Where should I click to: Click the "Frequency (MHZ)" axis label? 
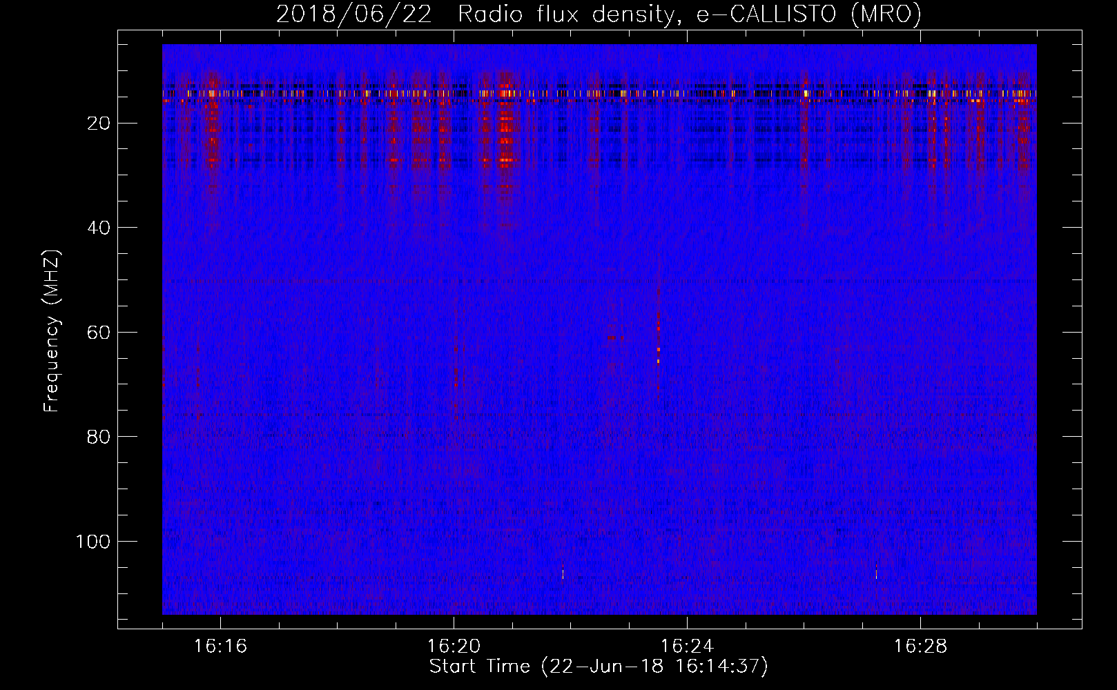52,331
